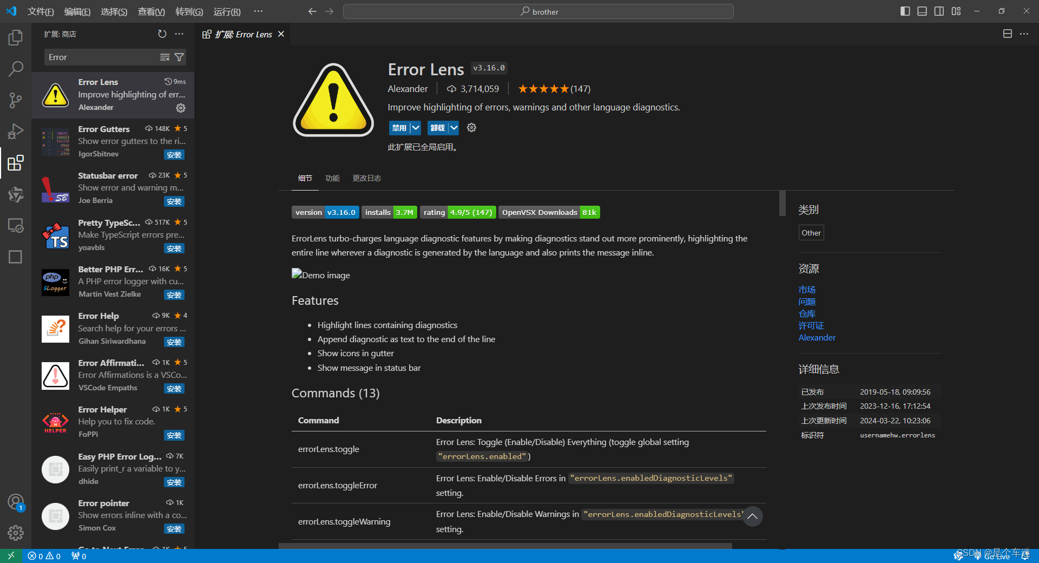Open gear settings next to uninstall button
Viewport: 1039px width, 563px height.
click(471, 128)
